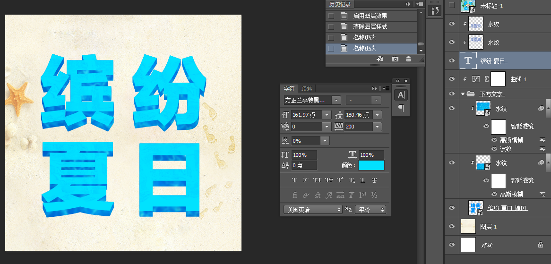Toggle faux bold in Character panel
Image resolution: width=551 pixels, height=264 pixels.
point(294,180)
